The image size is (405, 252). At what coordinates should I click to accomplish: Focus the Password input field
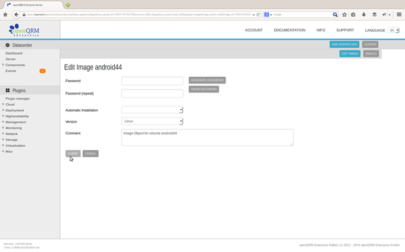[152, 81]
